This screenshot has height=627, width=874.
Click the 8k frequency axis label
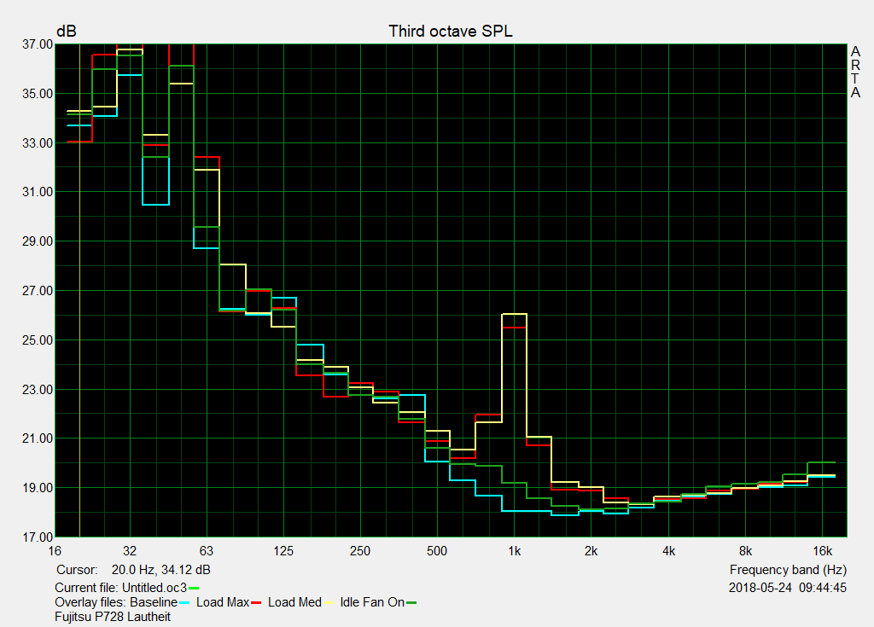pyautogui.click(x=745, y=551)
